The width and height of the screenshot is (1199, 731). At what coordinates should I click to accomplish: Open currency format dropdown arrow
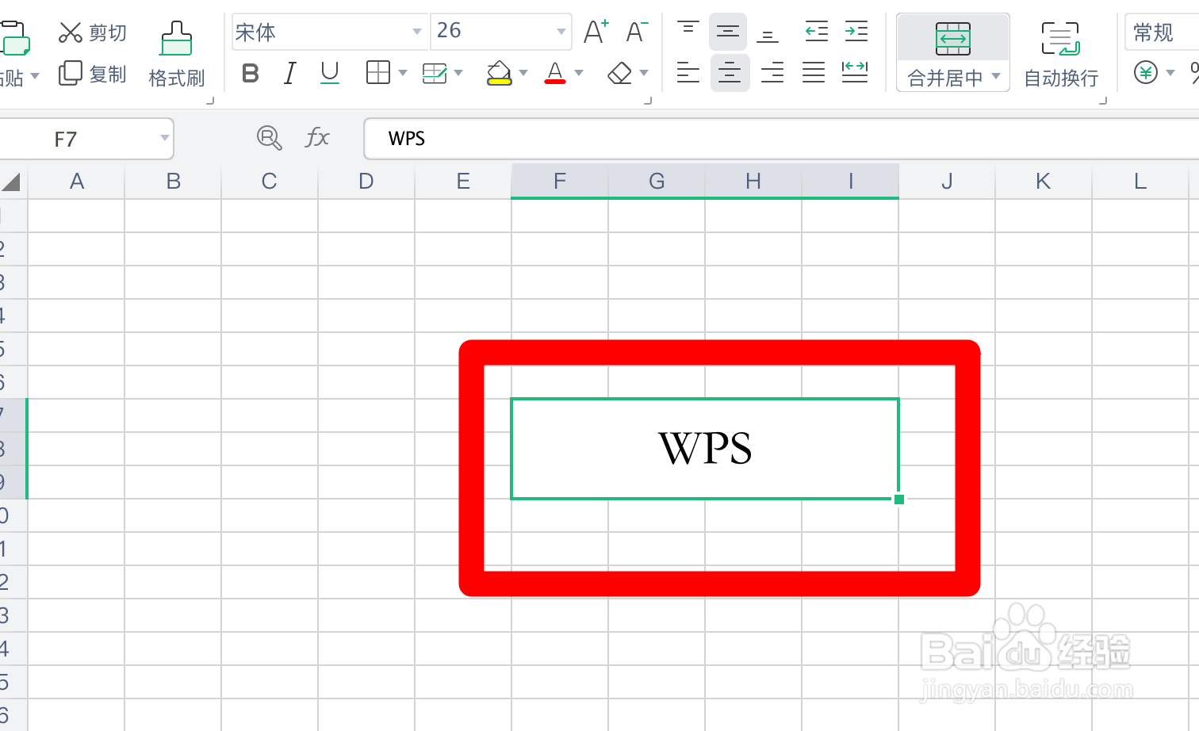coord(1170,73)
